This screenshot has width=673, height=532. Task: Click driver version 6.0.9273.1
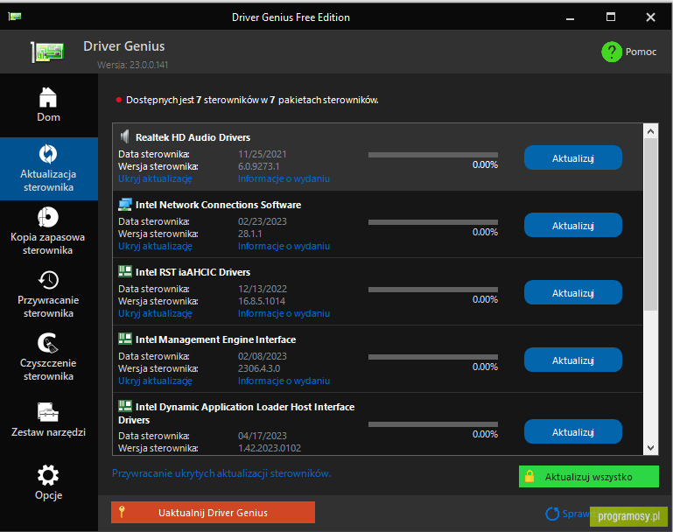pyautogui.click(x=258, y=166)
